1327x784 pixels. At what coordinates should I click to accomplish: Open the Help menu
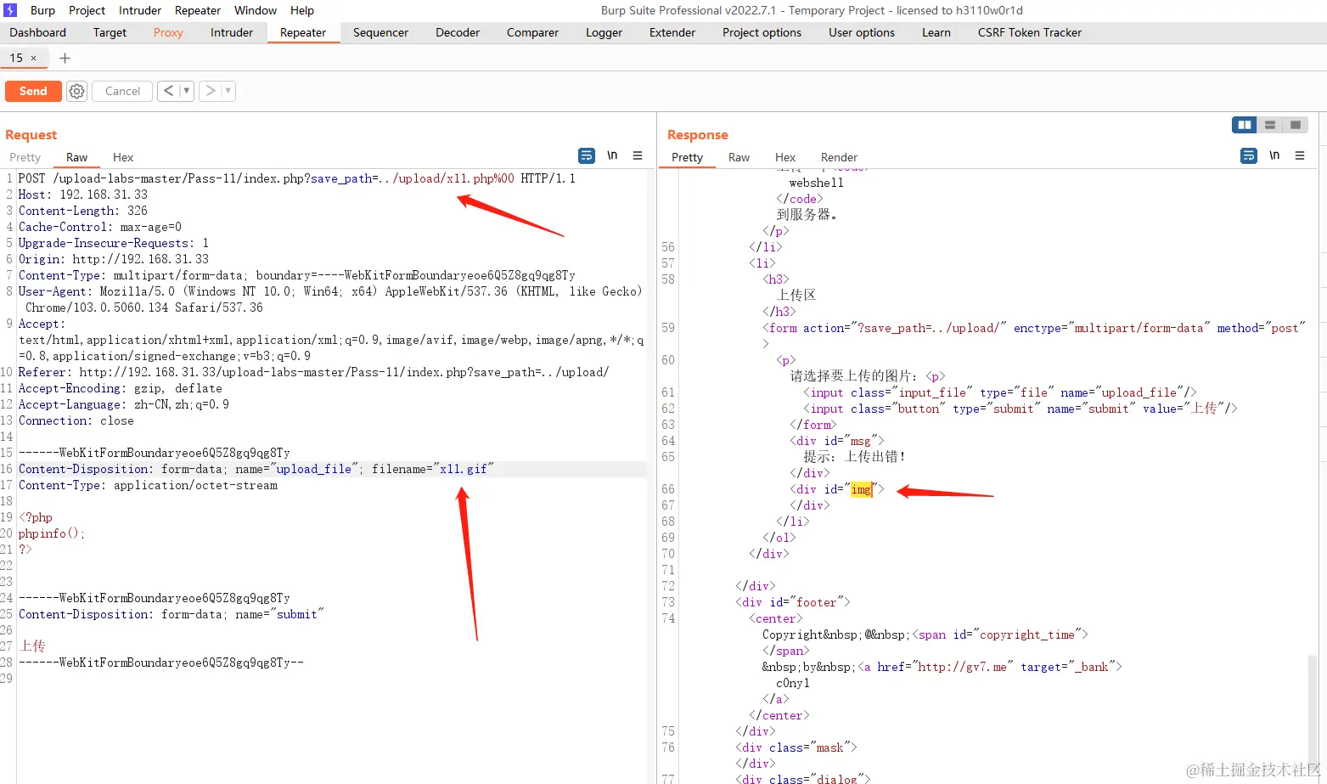pyautogui.click(x=302, y=10)
